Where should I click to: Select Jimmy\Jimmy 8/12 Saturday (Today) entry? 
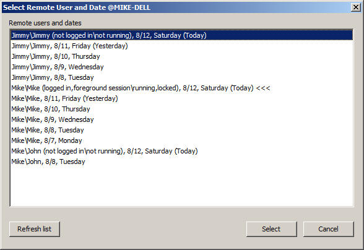[x=181, y=35]
